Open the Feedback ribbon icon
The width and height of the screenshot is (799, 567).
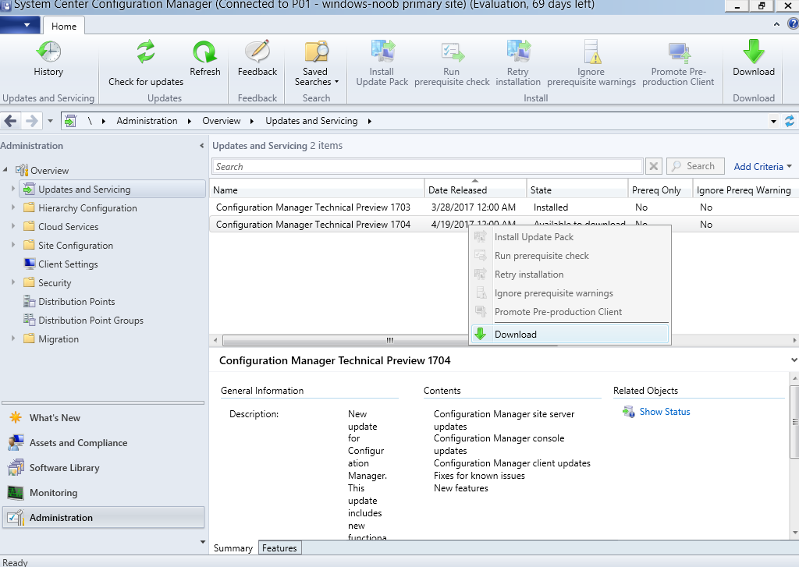coord(257,58)
